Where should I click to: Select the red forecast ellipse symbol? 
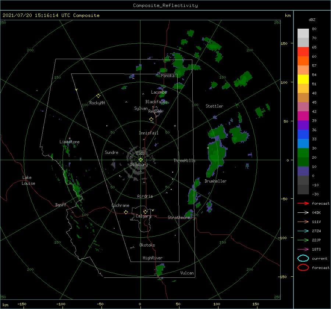[303, 267]
